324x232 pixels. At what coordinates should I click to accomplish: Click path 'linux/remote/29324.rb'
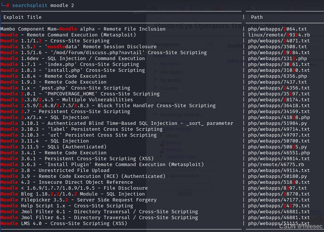click(279, 35)
